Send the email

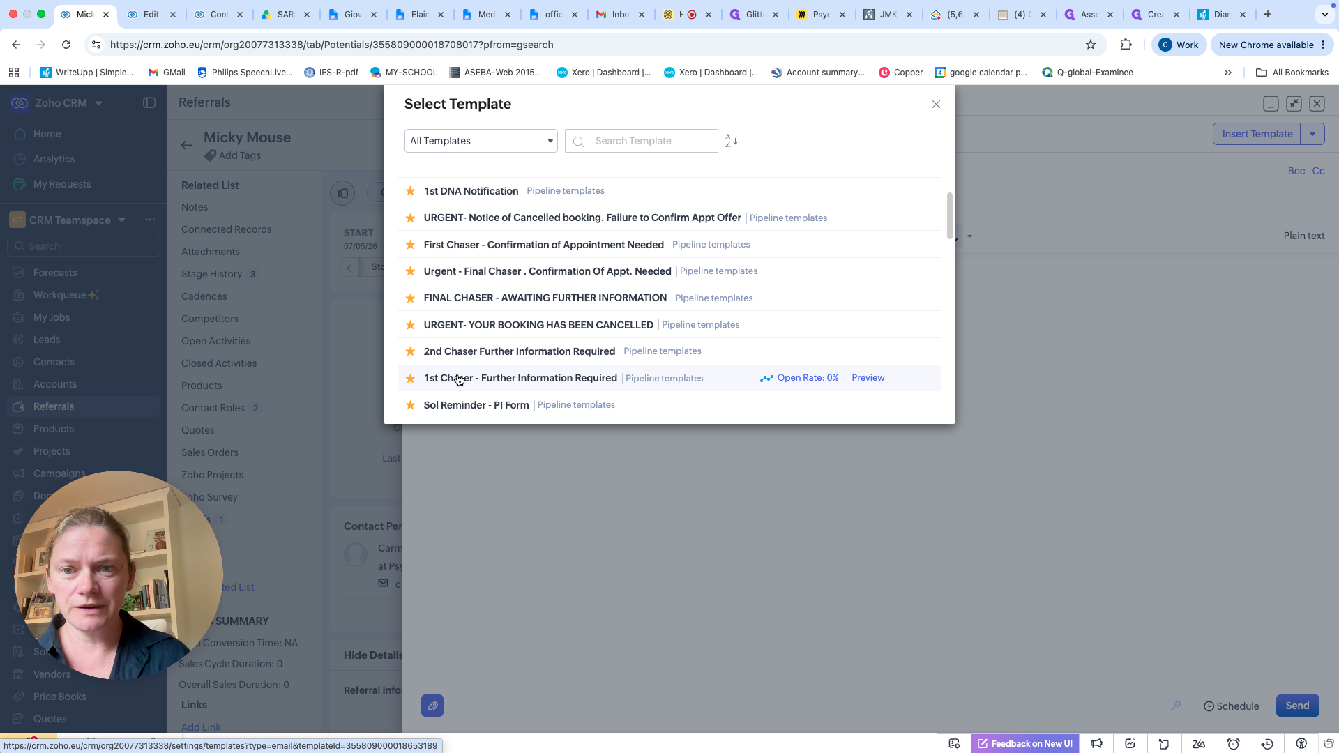(x=1297, y=706)
